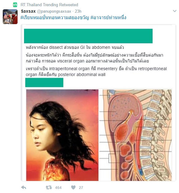Click the green retweeted indicator icon

15,5
